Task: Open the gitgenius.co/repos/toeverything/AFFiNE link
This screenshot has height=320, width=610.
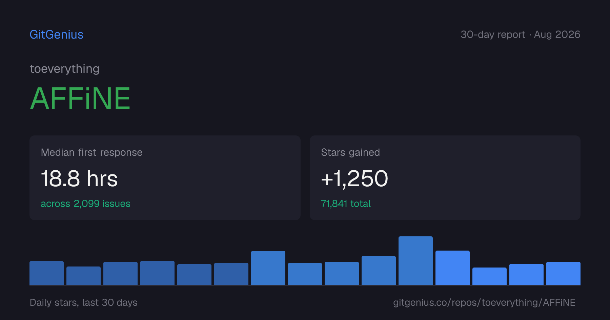Action: 484,302
